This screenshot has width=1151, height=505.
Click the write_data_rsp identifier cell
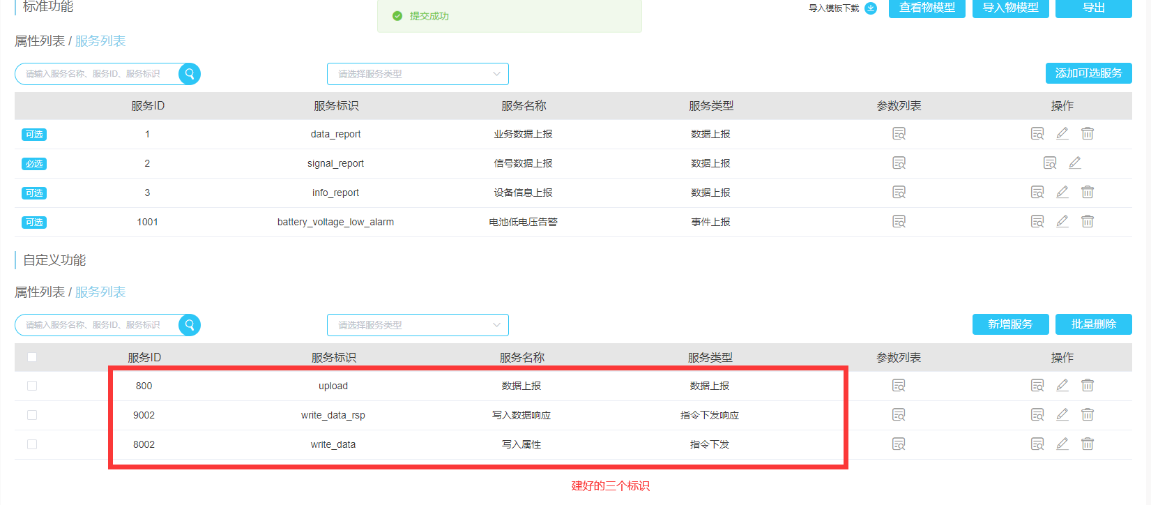(333, 415)
